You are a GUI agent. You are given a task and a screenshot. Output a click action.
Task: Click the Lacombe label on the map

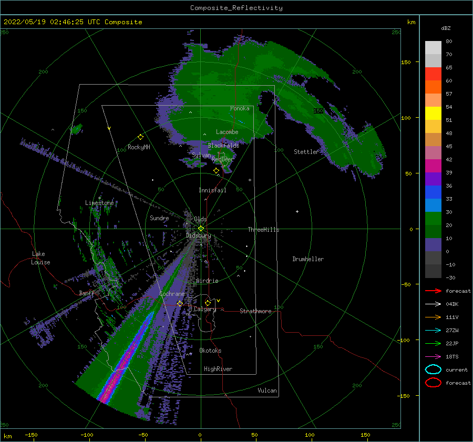point(227,132)
